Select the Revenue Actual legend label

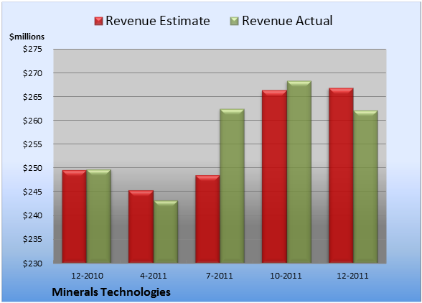point(287,21)
